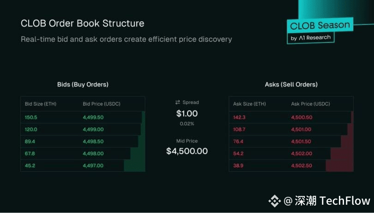Select the 142.3 ask size cell
The image size is (374, 213).
[x=241, y=117]
